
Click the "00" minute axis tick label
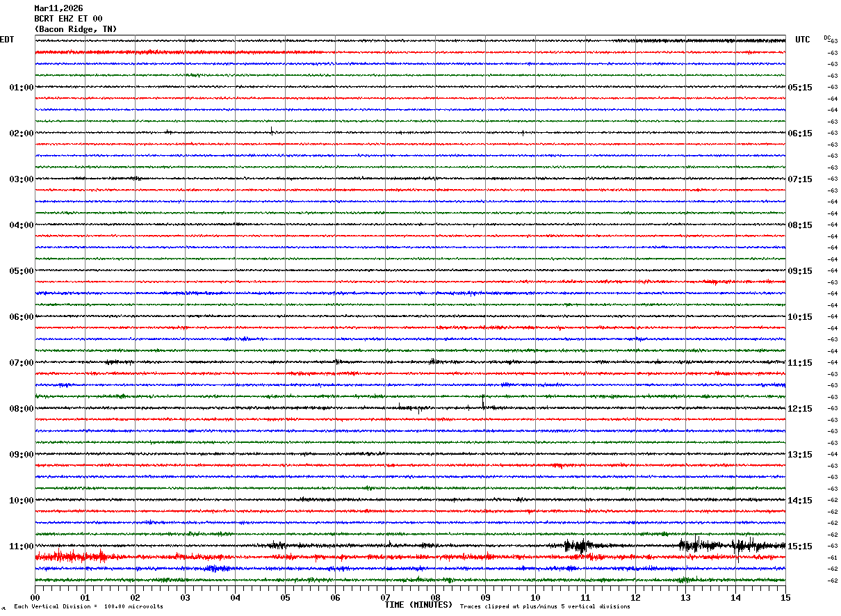(x=35, y=598)
